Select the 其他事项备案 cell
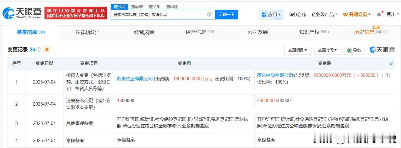The height and width of the screenshot is (148, 401). pos(89,123)
